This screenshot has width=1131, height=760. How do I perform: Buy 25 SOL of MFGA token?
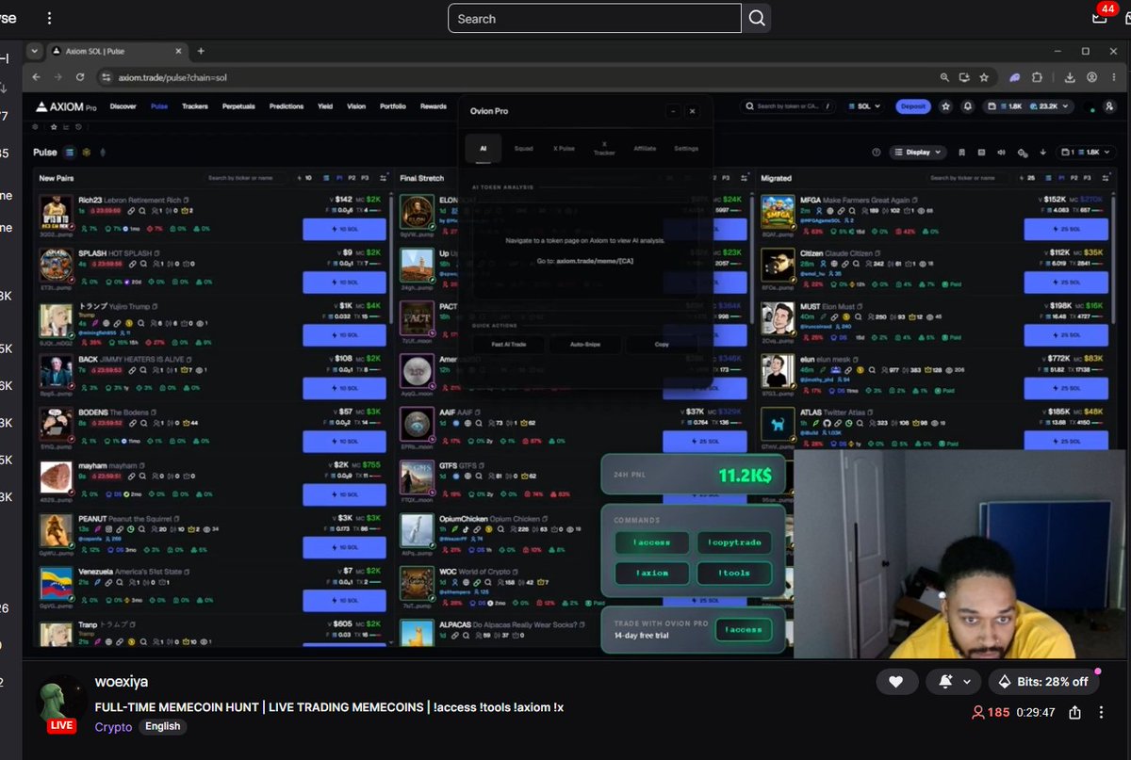(1068, 230)
